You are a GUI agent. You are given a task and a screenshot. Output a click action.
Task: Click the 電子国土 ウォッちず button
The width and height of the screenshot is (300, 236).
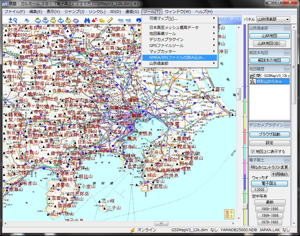pyautogui.click(x=269, y=183)
